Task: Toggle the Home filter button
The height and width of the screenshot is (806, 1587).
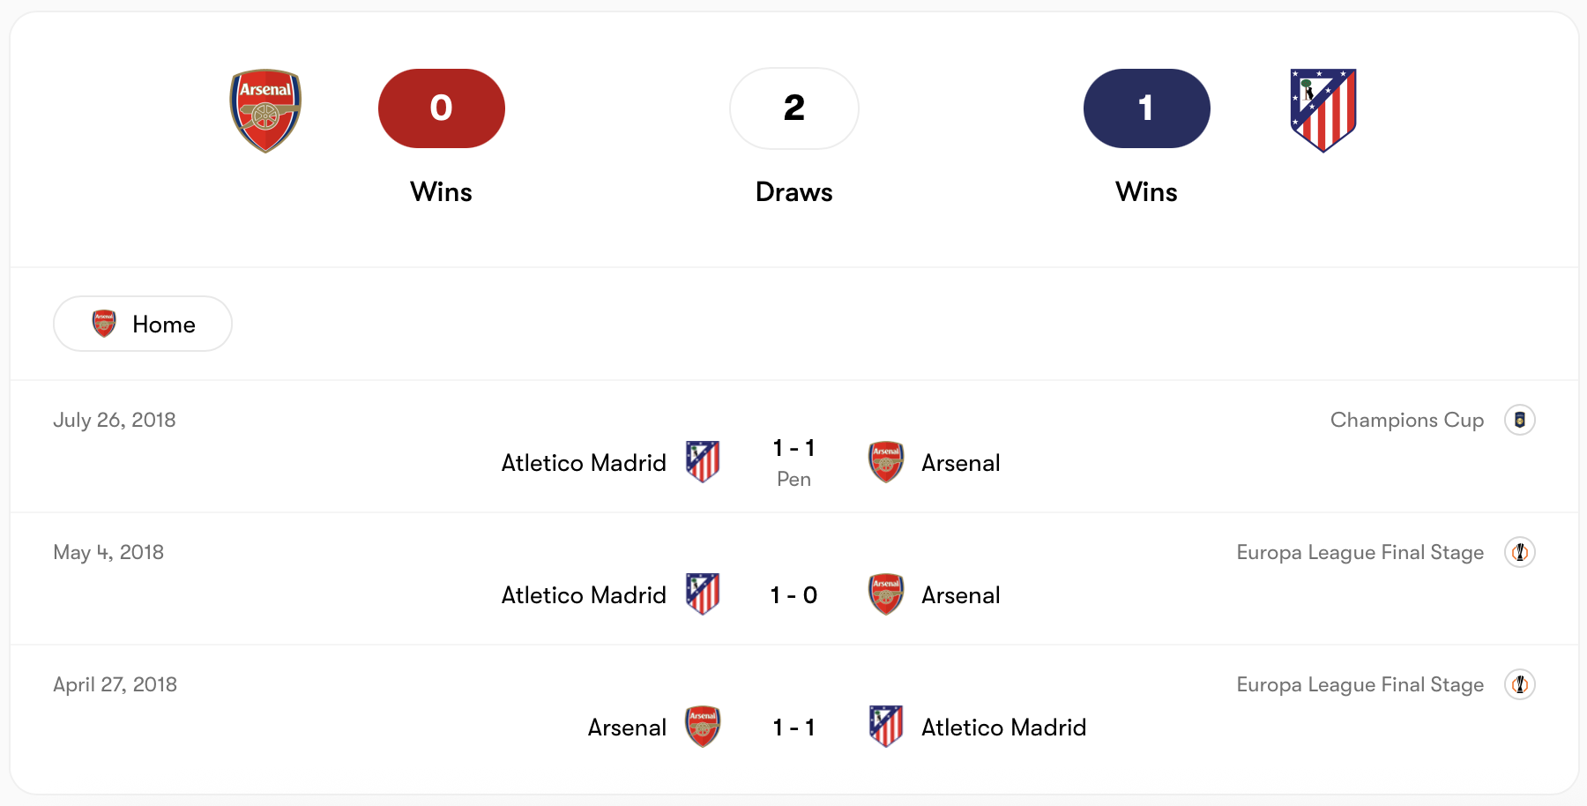Action: 143,325
